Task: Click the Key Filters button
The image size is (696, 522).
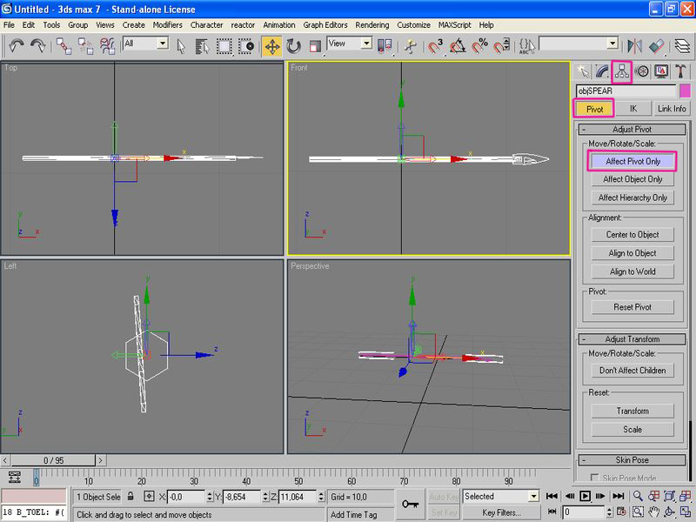Action: 502,512
